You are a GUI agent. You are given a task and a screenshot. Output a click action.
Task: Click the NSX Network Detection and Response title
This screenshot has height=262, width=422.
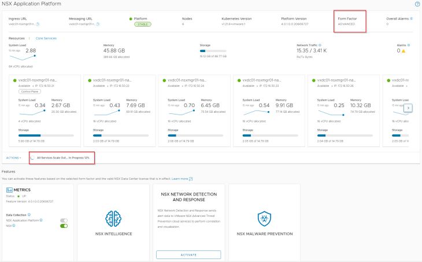(188, 197)
